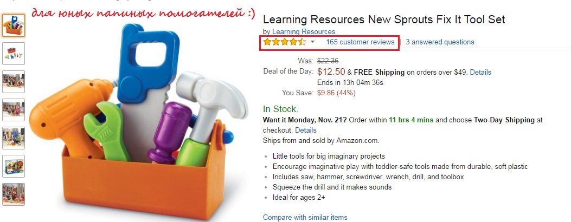This screenshot has width=571, height=222.
Task: Open Details link after Two-Day Shipping checkout text
Action: [305, 130]
